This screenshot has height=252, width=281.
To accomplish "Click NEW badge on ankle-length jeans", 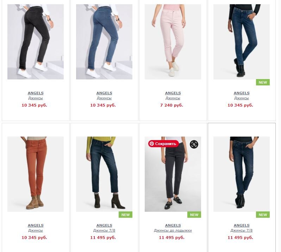I will [x=194, y=215].
